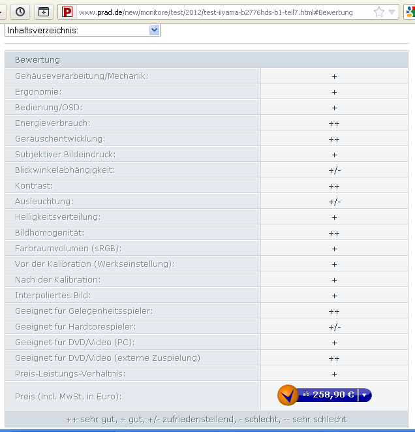Click the browser history clock icon
This screenshot has width=415, height=432.
tap(20, 12)
